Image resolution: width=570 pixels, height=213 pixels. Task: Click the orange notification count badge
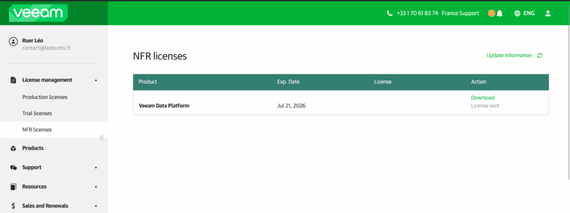pos(492,13)
